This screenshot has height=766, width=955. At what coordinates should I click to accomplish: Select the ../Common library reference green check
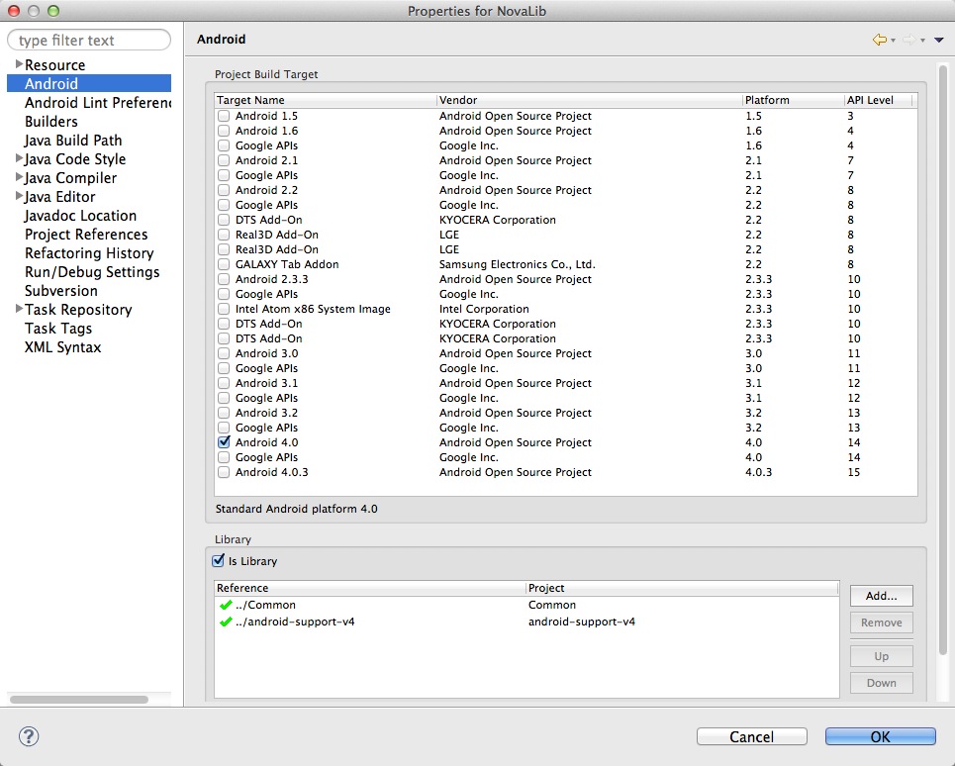pyautogui.click(x=226, y=605)
